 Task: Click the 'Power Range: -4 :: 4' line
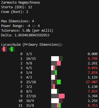tap(20, 26)
